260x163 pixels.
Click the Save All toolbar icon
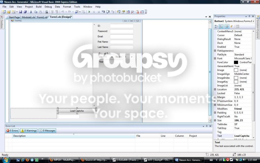(x=25, y=12)
